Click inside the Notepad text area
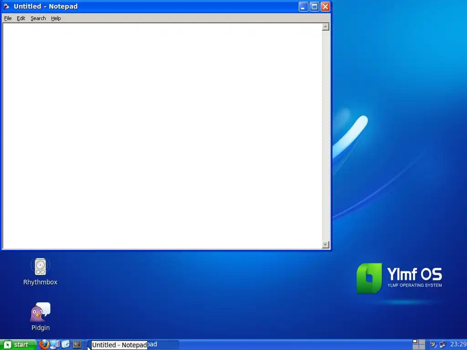 tap(162, 136)
